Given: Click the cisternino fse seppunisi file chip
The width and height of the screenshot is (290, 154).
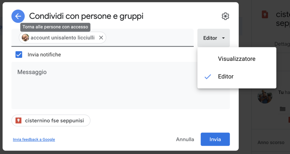Looking at the screenshot, I should pyautogui.click(x=51, y=120).
